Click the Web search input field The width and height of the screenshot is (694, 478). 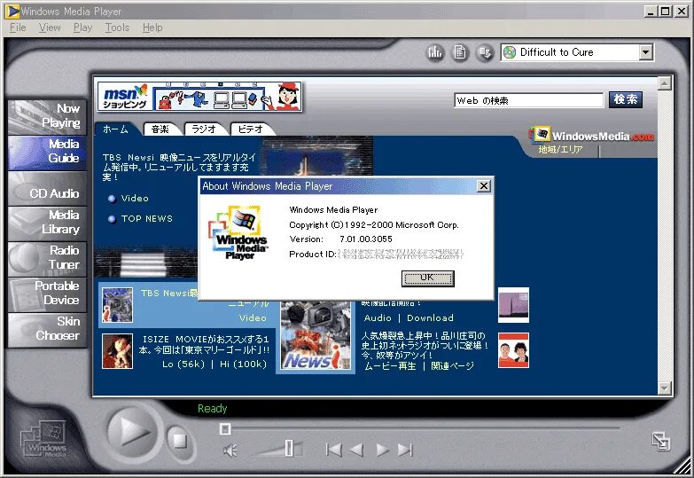[x=529, y=100]
